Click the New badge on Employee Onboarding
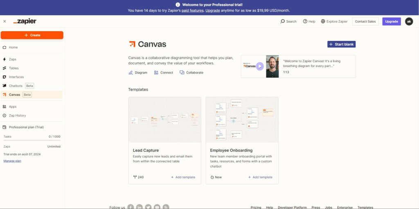Image resolution: width=419 pixels, height=209 pixels. (x=216, y=177)
